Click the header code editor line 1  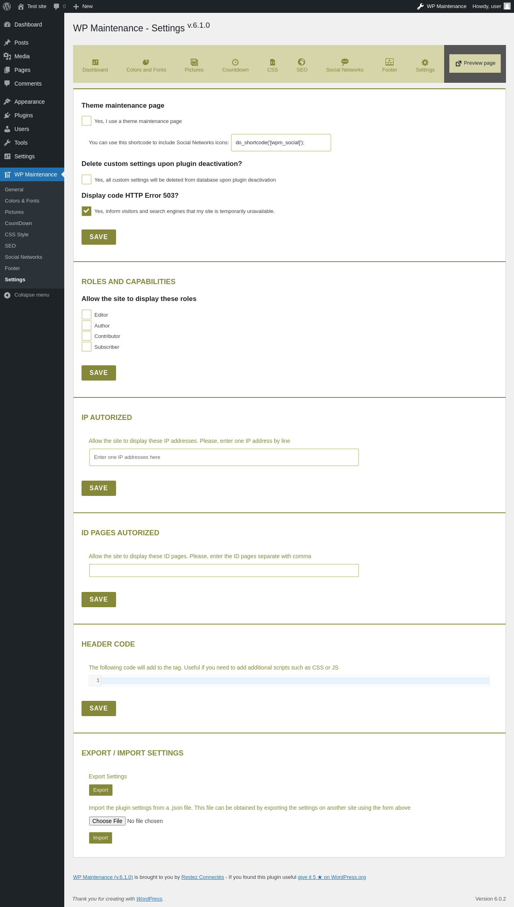coord(295,681)
